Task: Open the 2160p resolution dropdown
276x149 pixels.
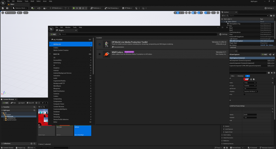Action: pos(250,83)
